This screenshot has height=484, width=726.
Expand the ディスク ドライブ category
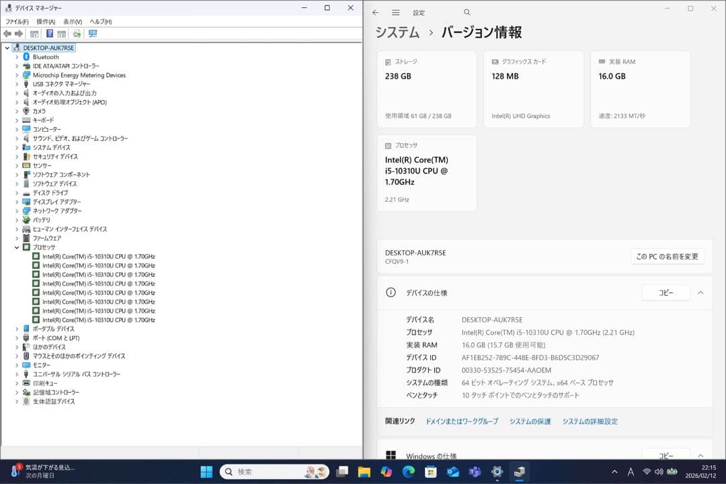coord(16,192)
